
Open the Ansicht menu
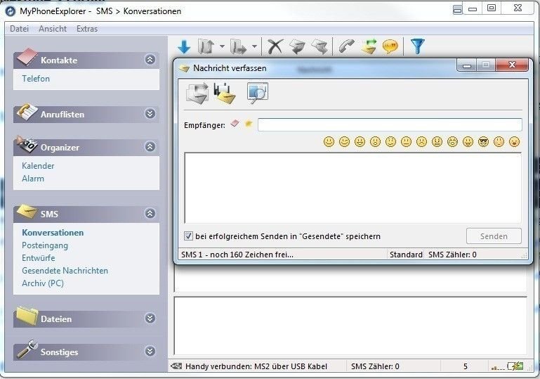[x=53, y=29]
